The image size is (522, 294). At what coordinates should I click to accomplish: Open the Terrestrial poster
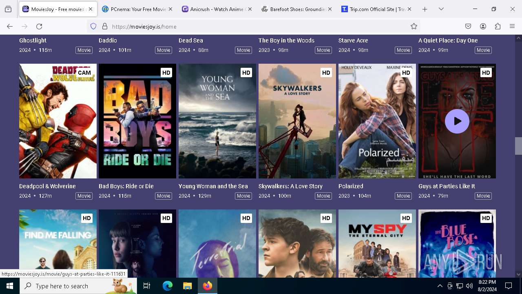coord(217,243)
